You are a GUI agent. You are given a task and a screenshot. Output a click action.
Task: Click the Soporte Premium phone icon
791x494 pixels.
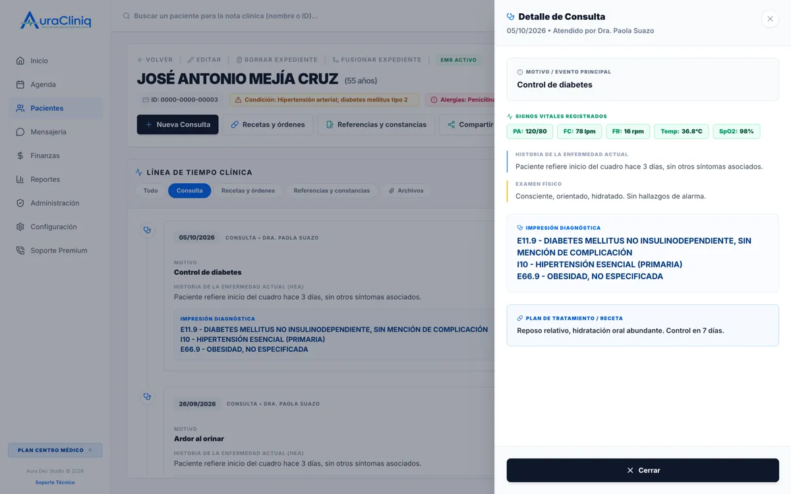coord(20,250)
